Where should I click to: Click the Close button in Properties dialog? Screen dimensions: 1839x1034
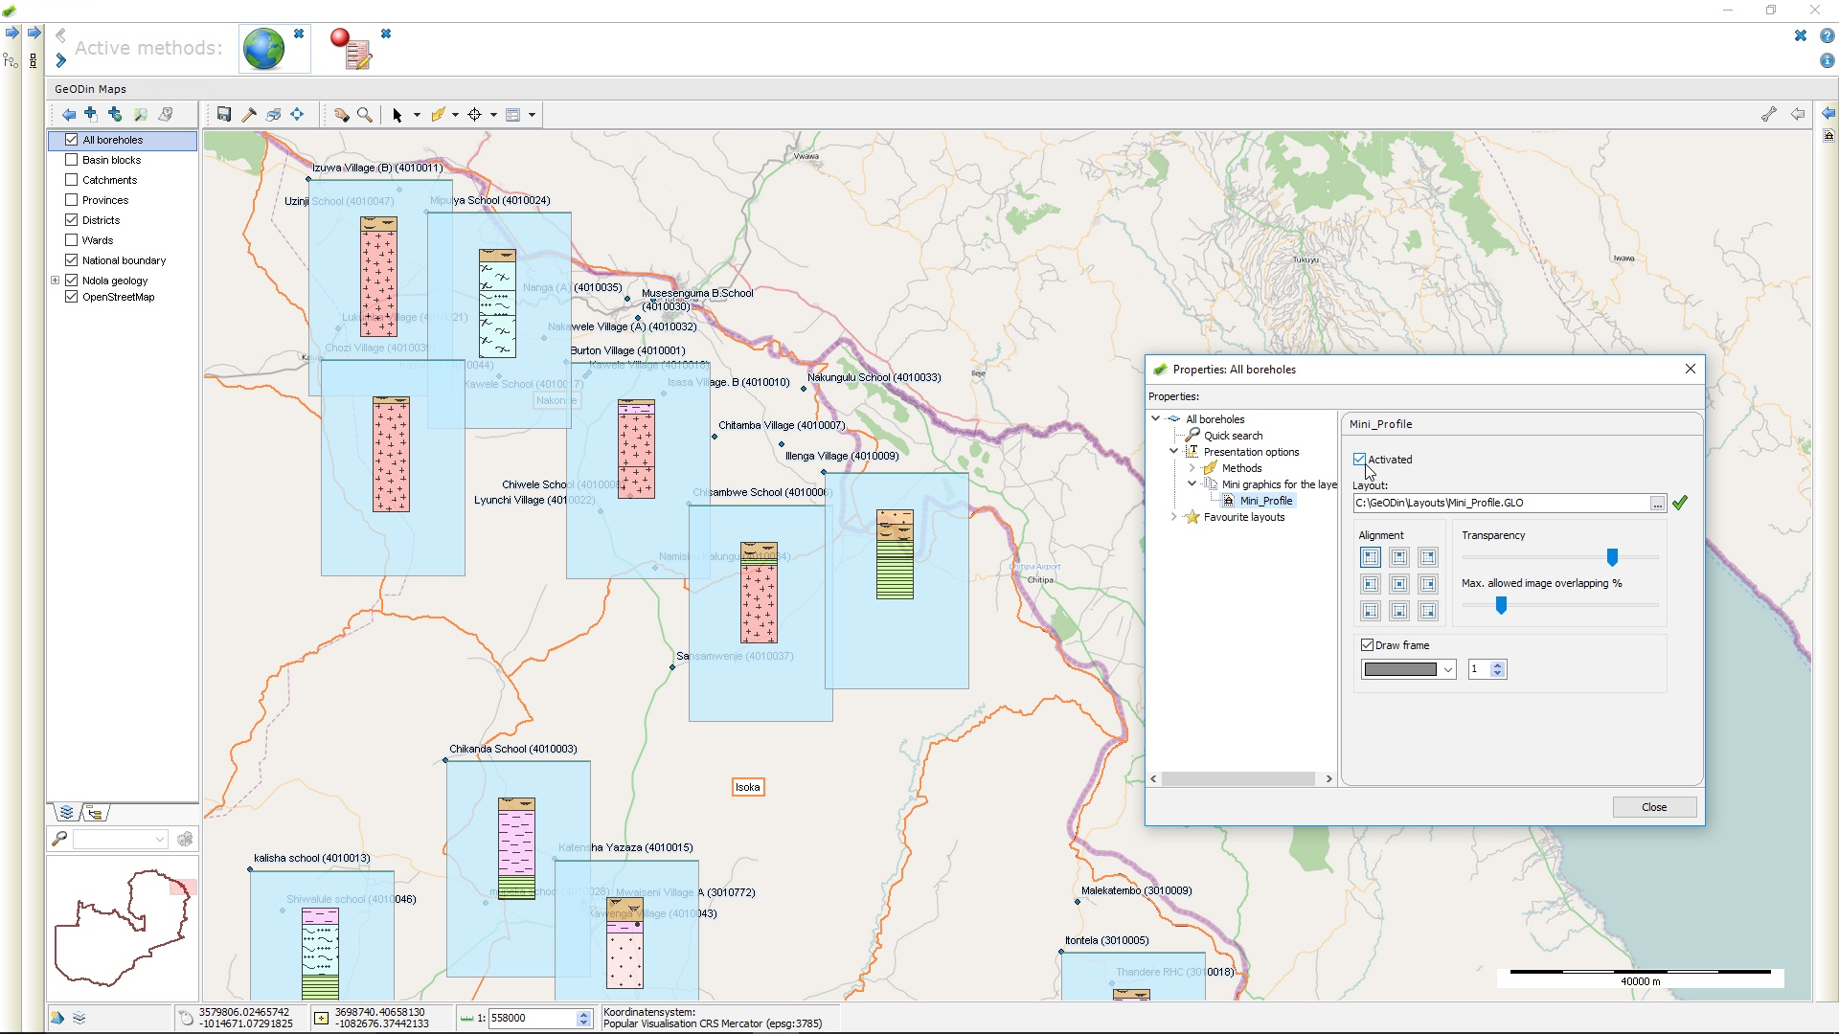1653,807
